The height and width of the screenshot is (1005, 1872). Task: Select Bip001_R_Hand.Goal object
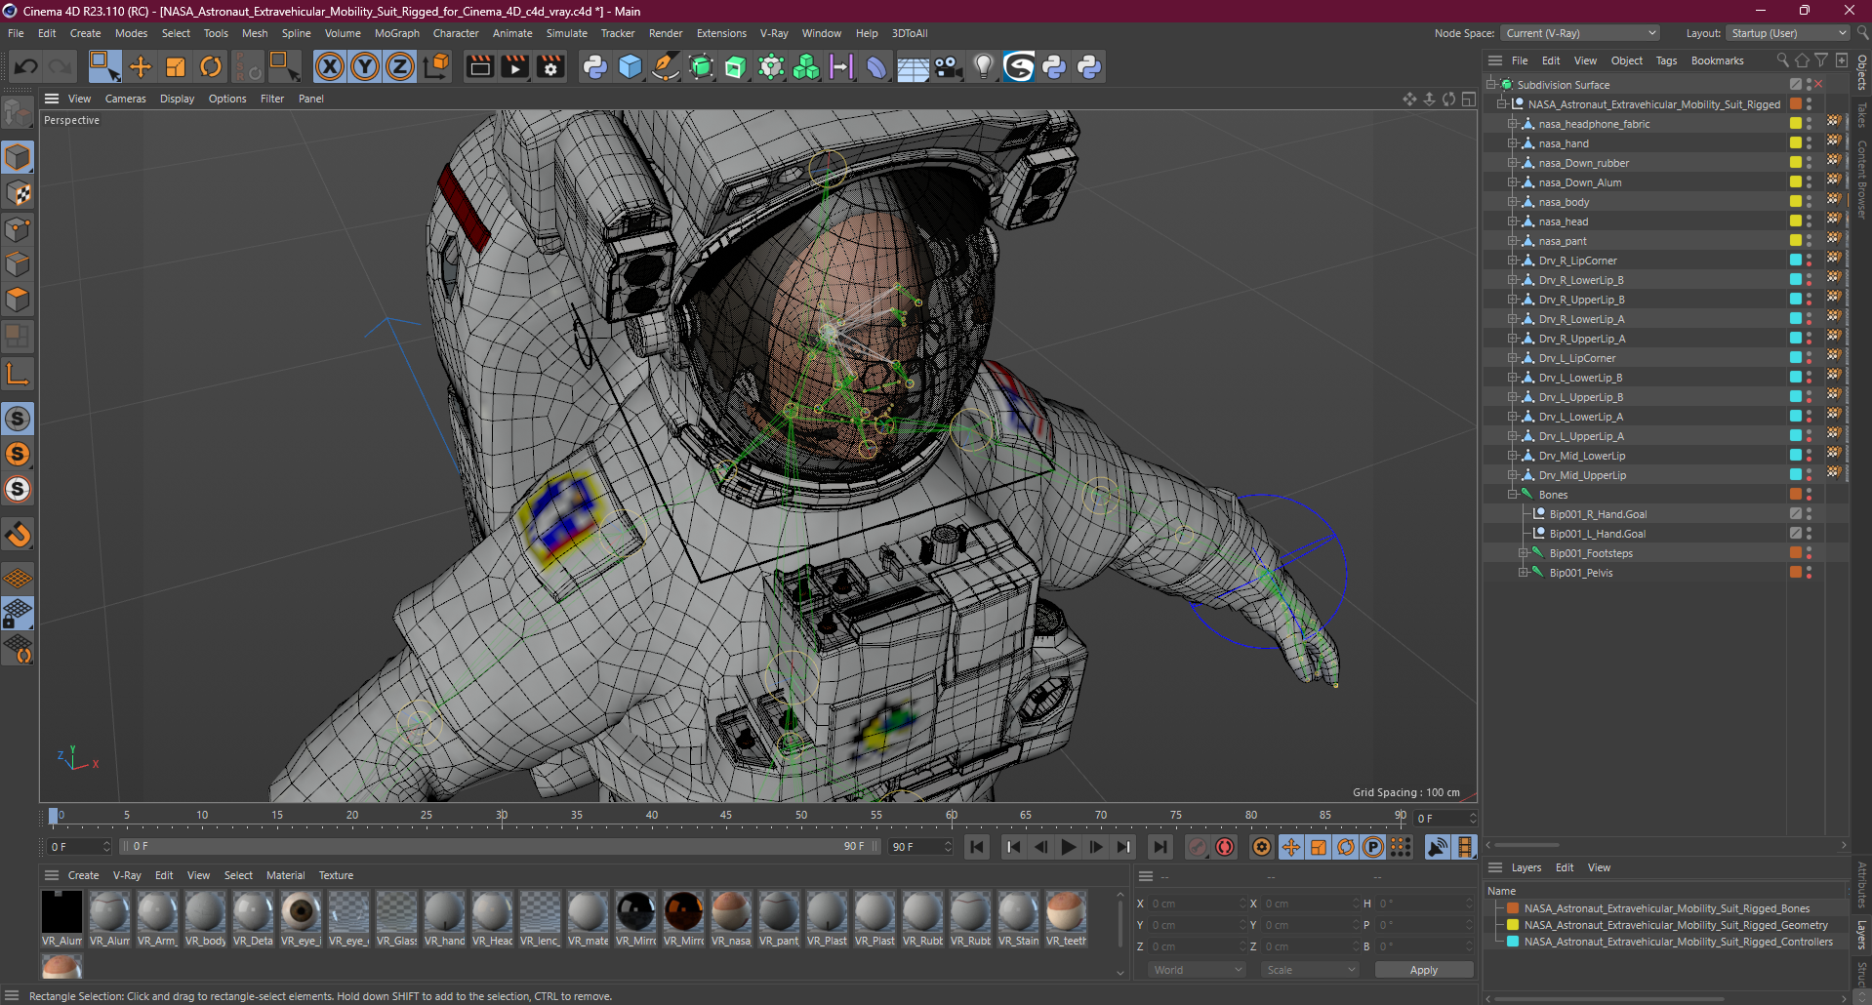click(1598, 514)
